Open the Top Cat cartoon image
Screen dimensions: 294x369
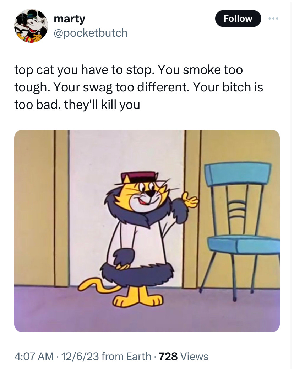(x=147, y=231)
